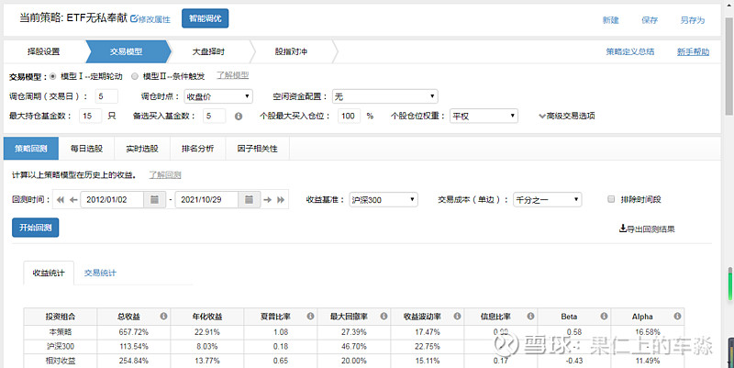Step forward with the single right arrow

267,200
